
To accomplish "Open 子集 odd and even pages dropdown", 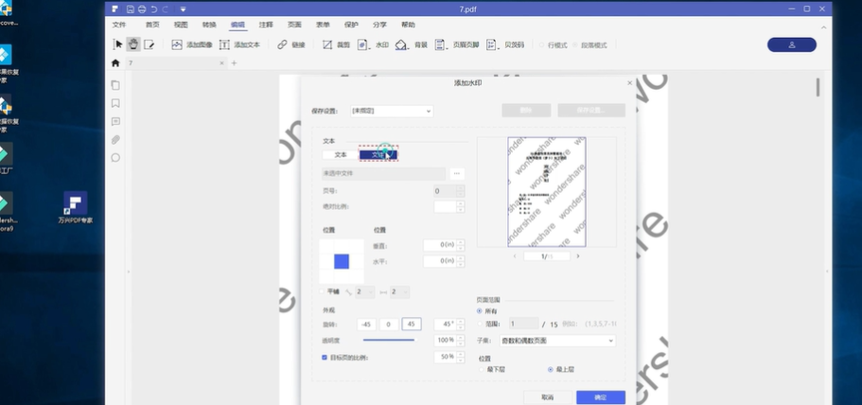I will (557, 341).
